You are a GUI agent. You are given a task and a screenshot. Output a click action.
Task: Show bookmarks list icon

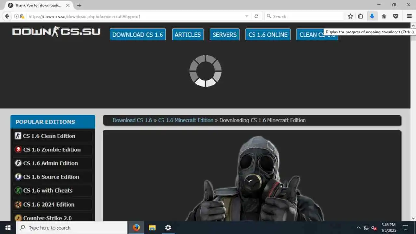(361, 16)
